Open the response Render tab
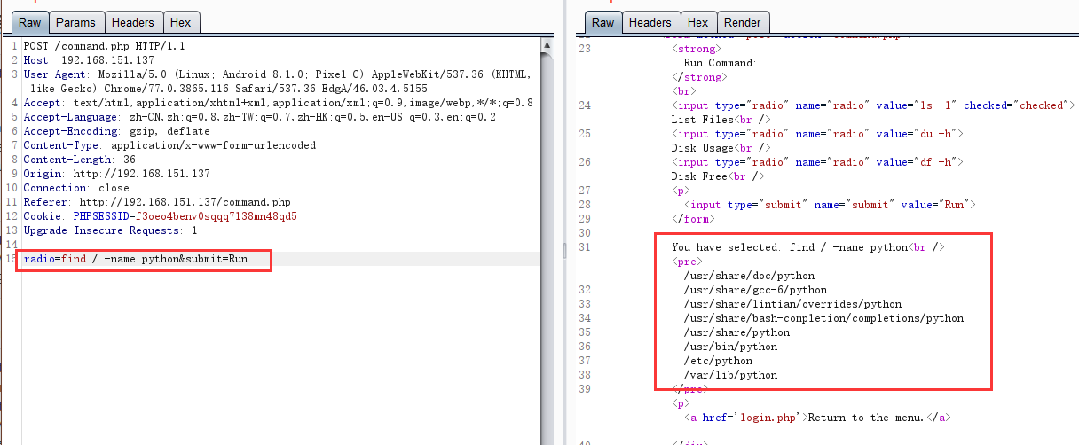Viewport: 1079px width, 445px height. tap(742, 22)
